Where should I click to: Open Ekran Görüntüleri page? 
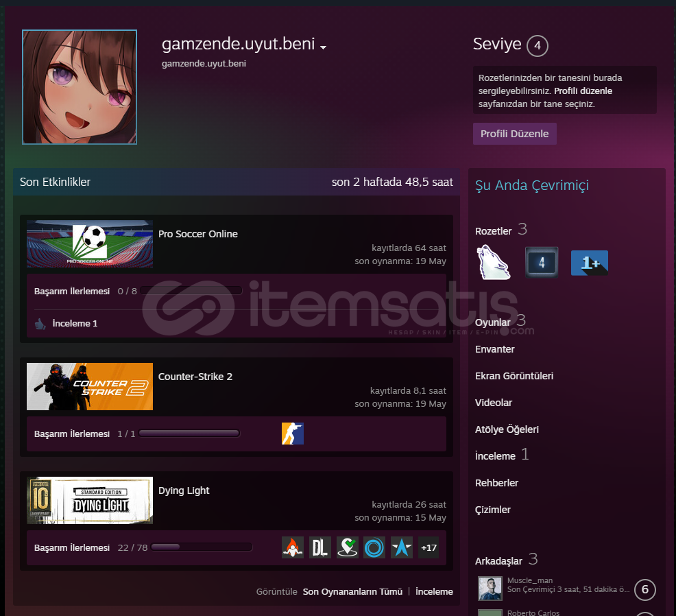coord(514,376)
